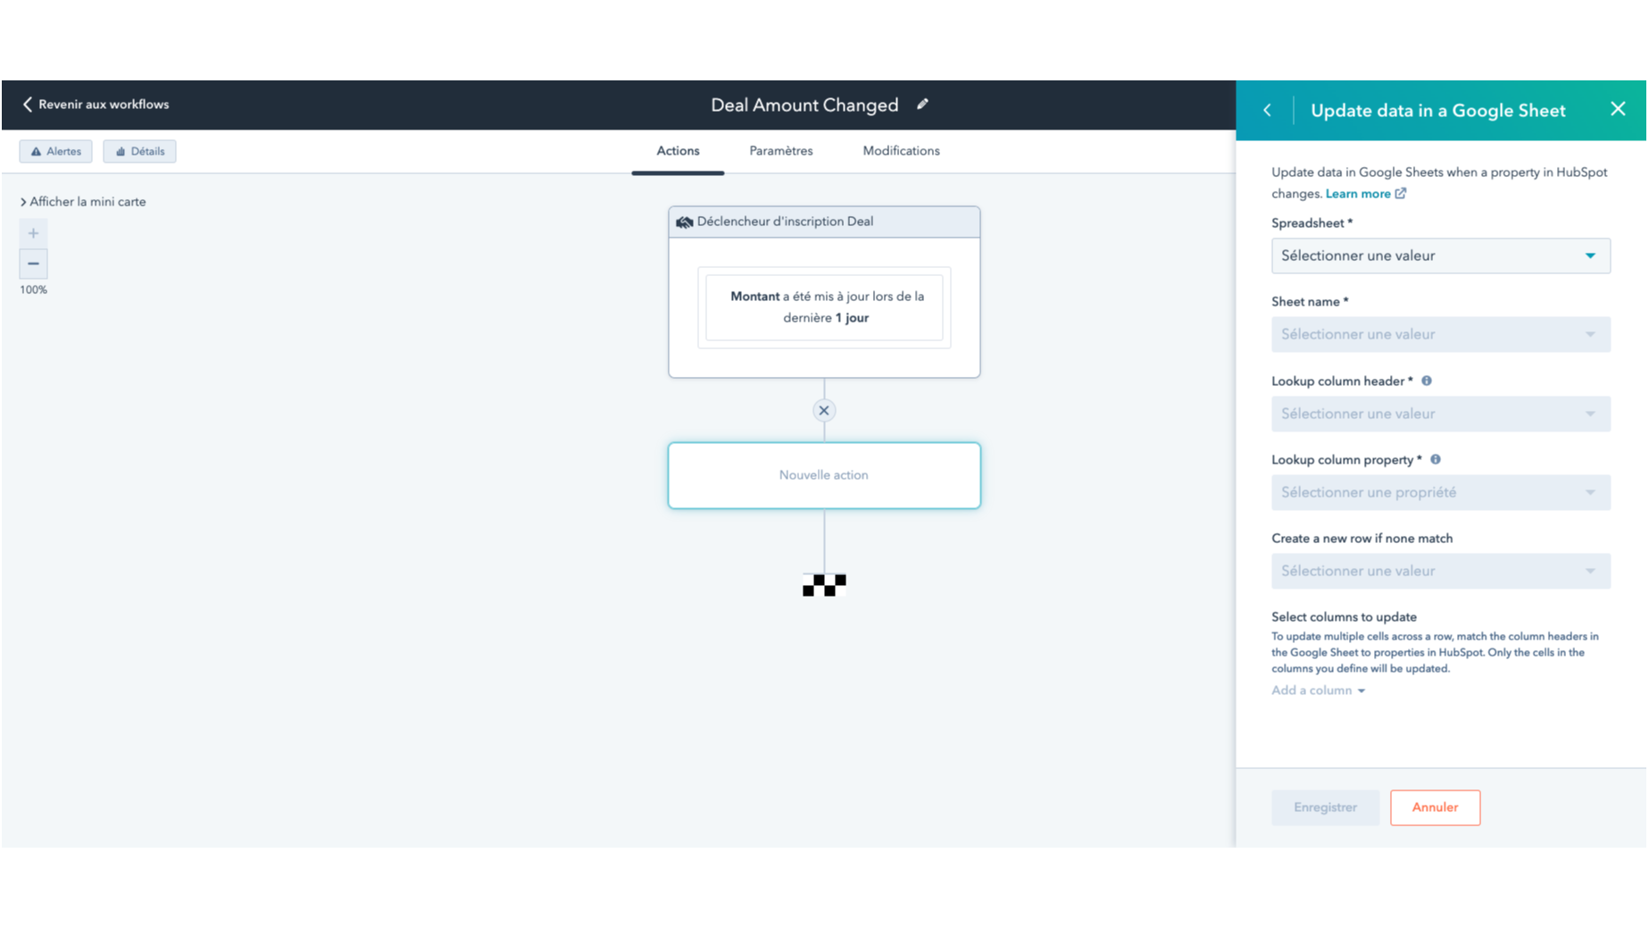Open the Spreadsheet dropdown
The image size is (1649, 928).
tap(1439, 256)
